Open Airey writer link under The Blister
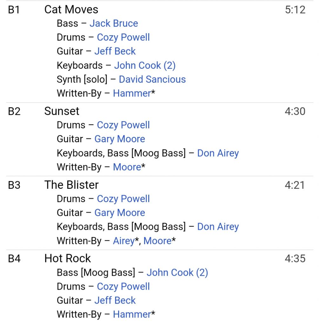Image resolution: width=319 pixels, height=326 pixels. [124, 241]
